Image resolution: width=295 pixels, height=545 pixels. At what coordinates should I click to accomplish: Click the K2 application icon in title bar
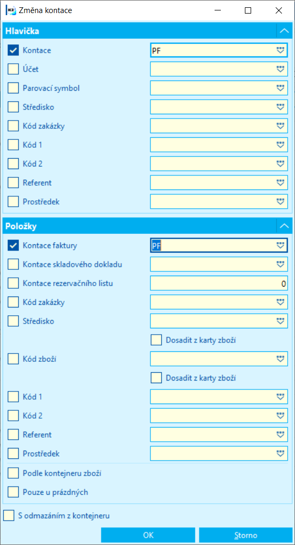[x=11, y=10]
